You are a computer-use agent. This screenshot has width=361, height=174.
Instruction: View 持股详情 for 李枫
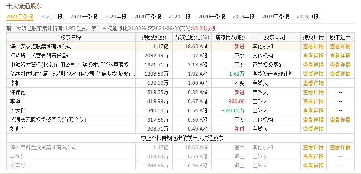[x=313, y=83]
